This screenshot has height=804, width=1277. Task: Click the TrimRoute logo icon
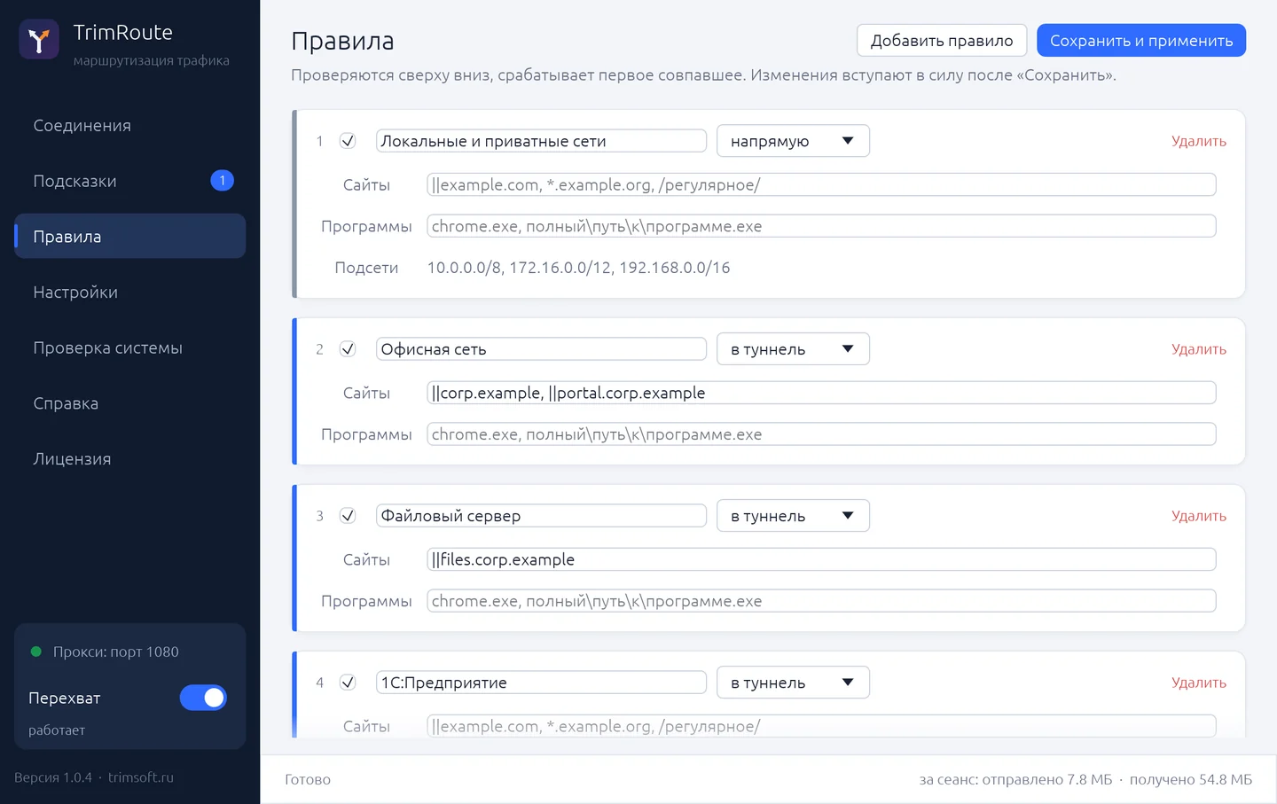[39, 40]
